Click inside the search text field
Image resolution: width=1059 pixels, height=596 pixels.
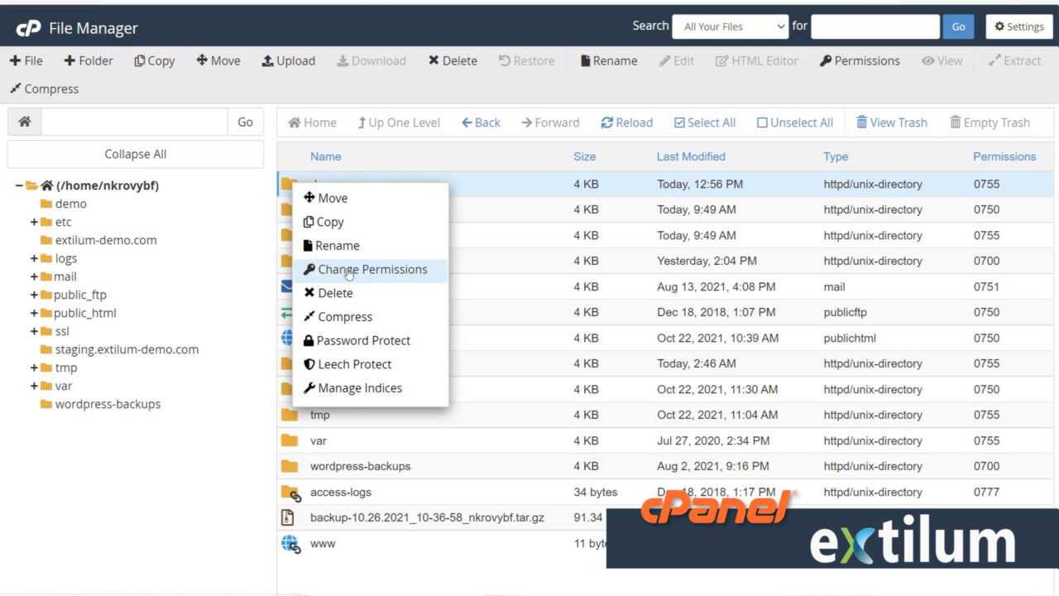[875, 26]
